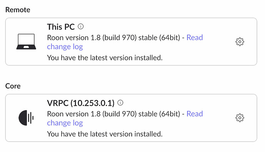Click the info icon next to VRPC
The image size is (265, 152).
120,103
